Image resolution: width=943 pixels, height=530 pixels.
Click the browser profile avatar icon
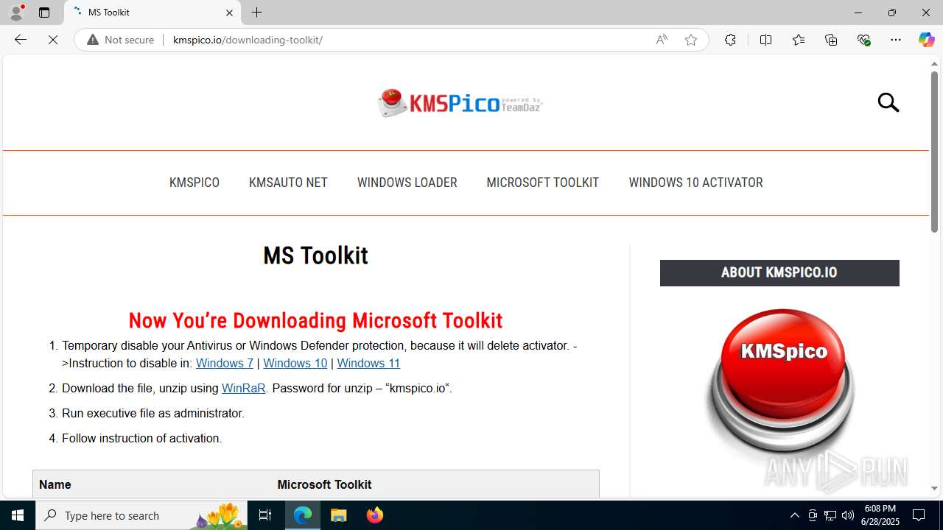(16, 13)
